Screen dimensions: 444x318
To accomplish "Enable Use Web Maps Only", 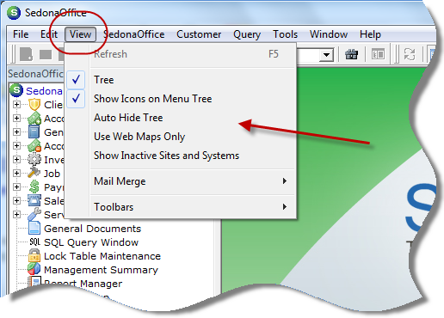I will [181, 137].
